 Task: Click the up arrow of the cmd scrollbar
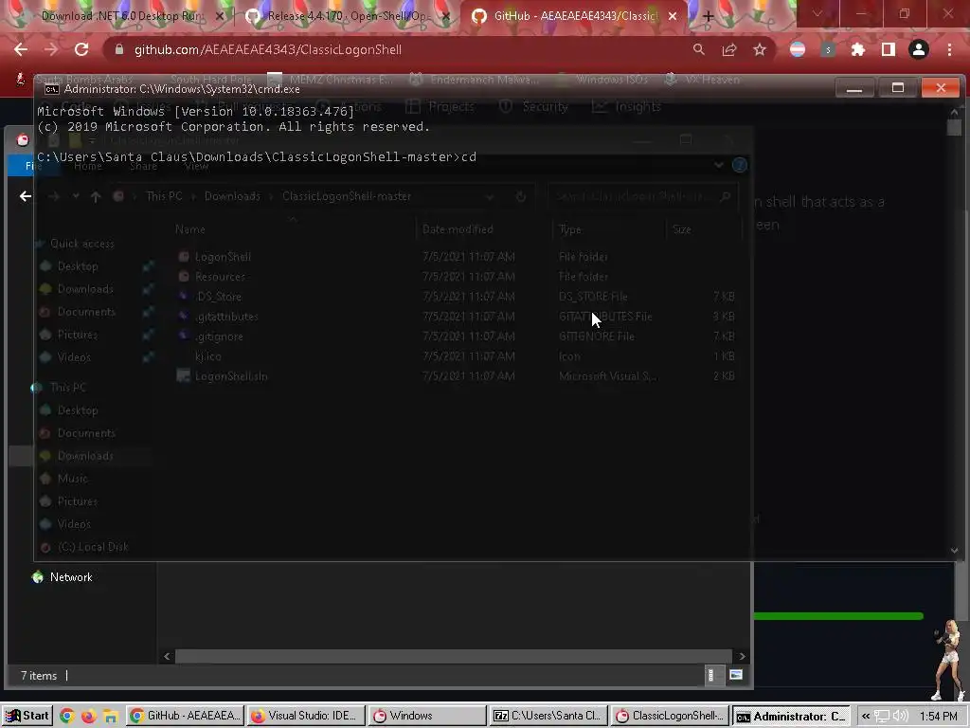(x=955, y=112)
